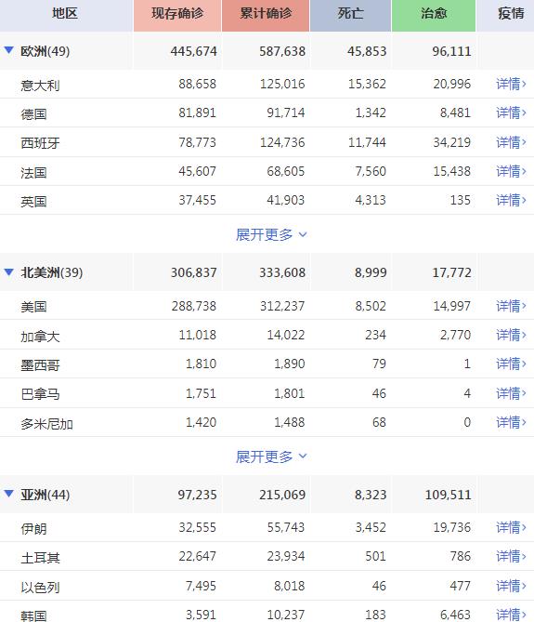The height and width of the screenshot is (622, 534).
Task: Collapse the 亚洲(44) region group
Action: (x=8, y=494)
